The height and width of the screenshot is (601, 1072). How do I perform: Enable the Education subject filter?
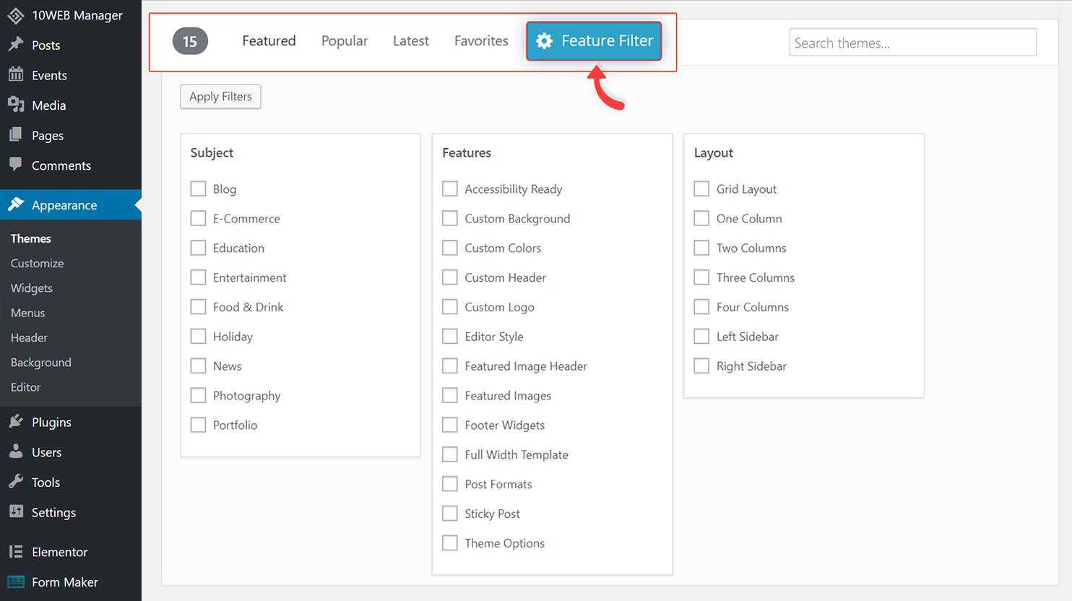pos(198,248)
